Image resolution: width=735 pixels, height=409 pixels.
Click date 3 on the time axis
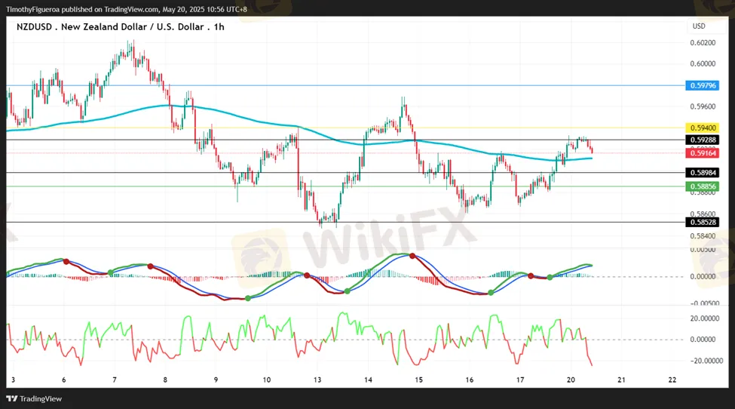click(13, 380)
